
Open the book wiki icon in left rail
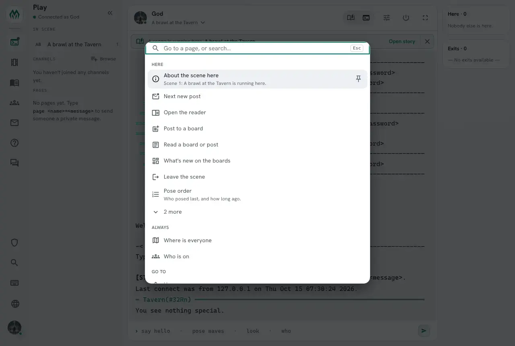click(x=14, y=82)
